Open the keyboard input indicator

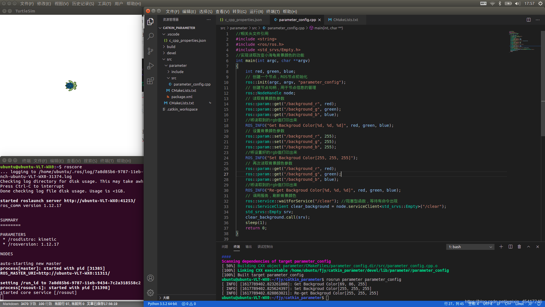(483, 3)
